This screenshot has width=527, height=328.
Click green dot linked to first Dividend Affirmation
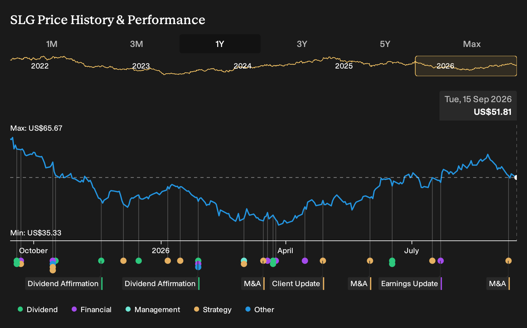click(101, 261)
